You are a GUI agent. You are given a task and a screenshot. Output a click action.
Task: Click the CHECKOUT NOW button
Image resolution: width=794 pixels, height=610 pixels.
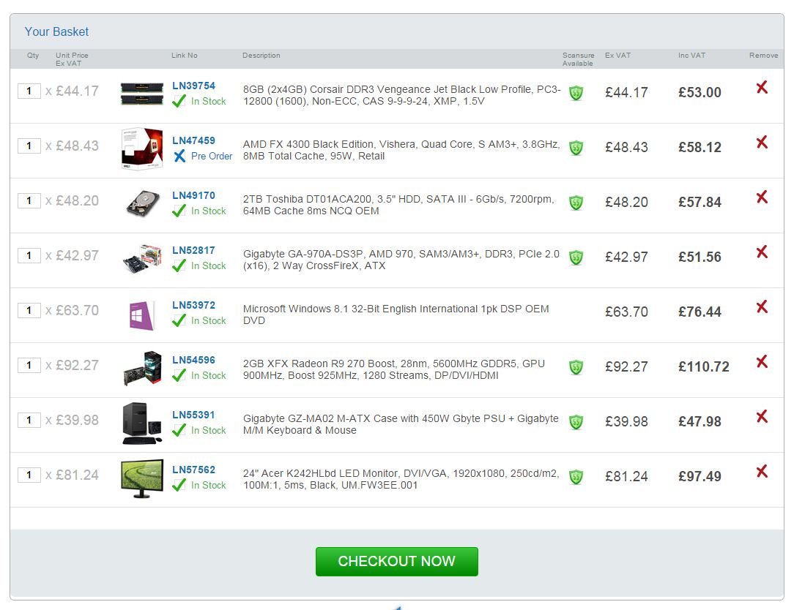[x=396, y=562]
